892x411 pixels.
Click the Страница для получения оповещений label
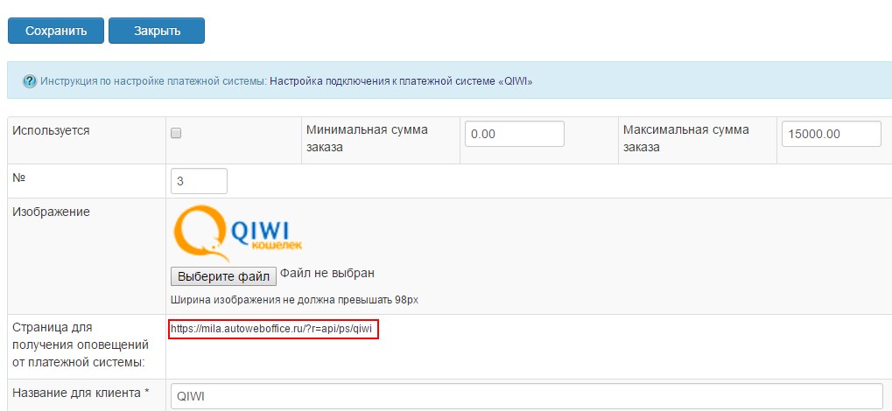81,345
